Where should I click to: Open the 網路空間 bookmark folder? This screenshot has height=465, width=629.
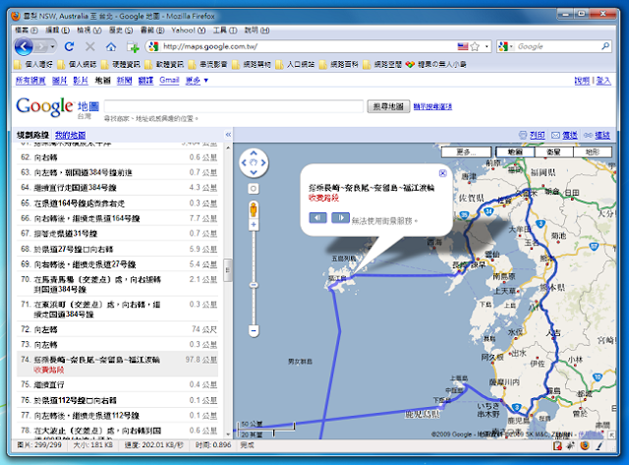pyautogui.click(x=382, y=64)
